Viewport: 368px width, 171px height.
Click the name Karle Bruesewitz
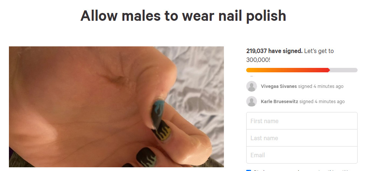(x=279, y=102)
